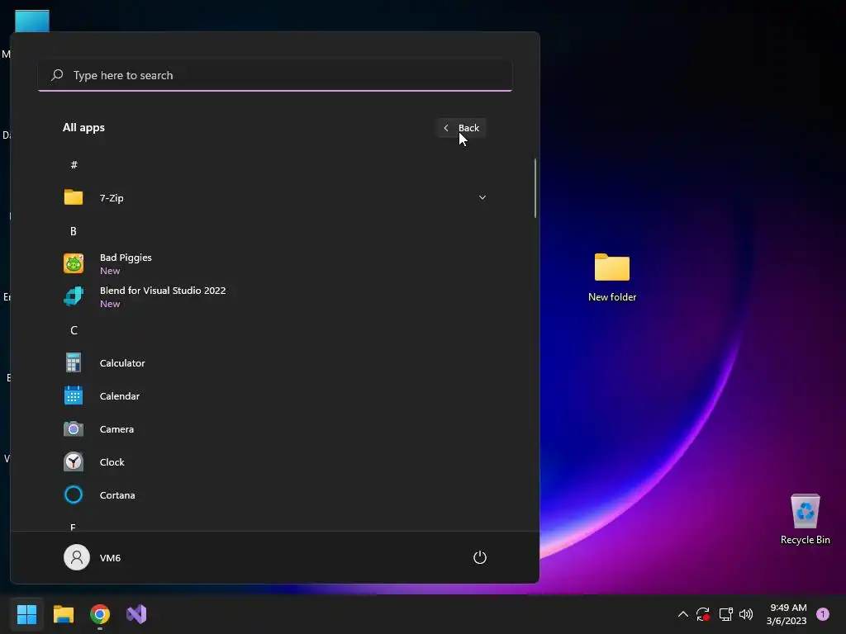Click the '7-Zip' folder name
Viewport: 846px width, 634px height.
[x=112, y=198]
